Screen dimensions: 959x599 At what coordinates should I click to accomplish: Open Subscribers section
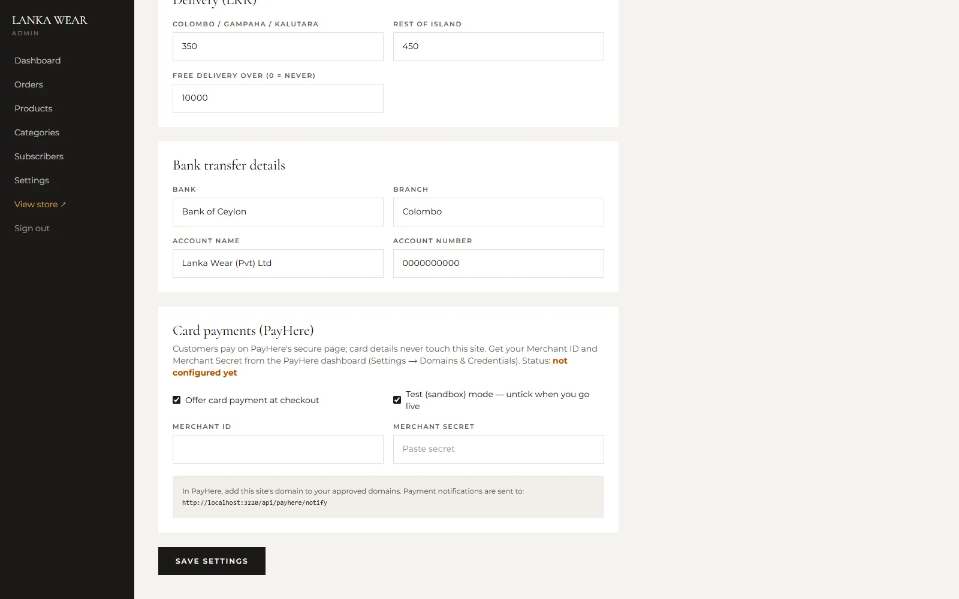pyautogui.click(x=39, y=156)
